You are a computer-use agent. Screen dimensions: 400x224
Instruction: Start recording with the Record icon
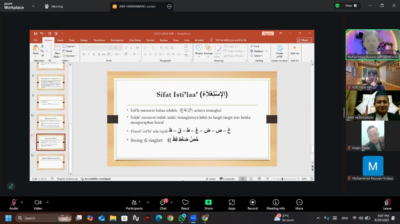[252, 204]
